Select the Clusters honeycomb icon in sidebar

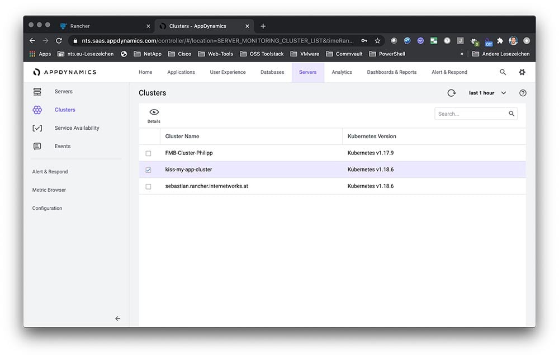[x=37, y=110]
